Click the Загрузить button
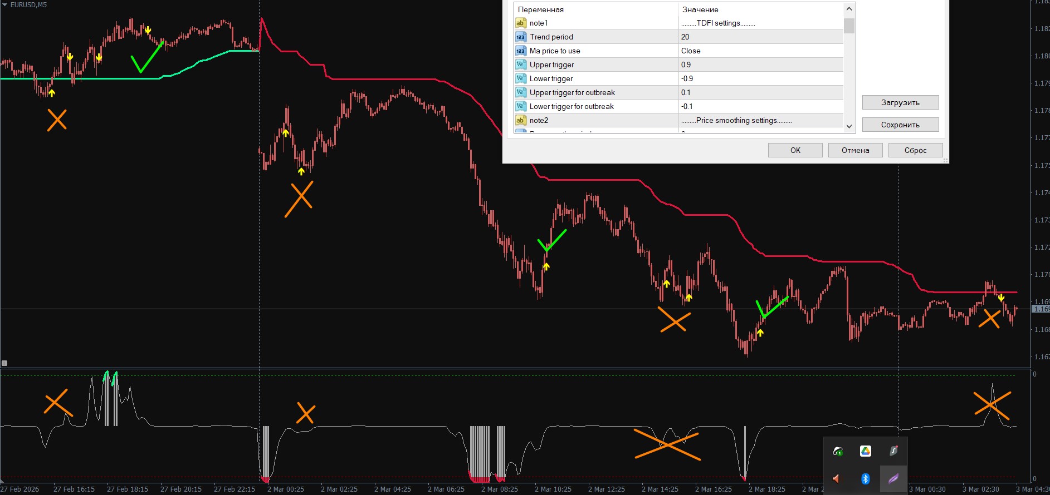1050x495 pixels. pos(900,102)
